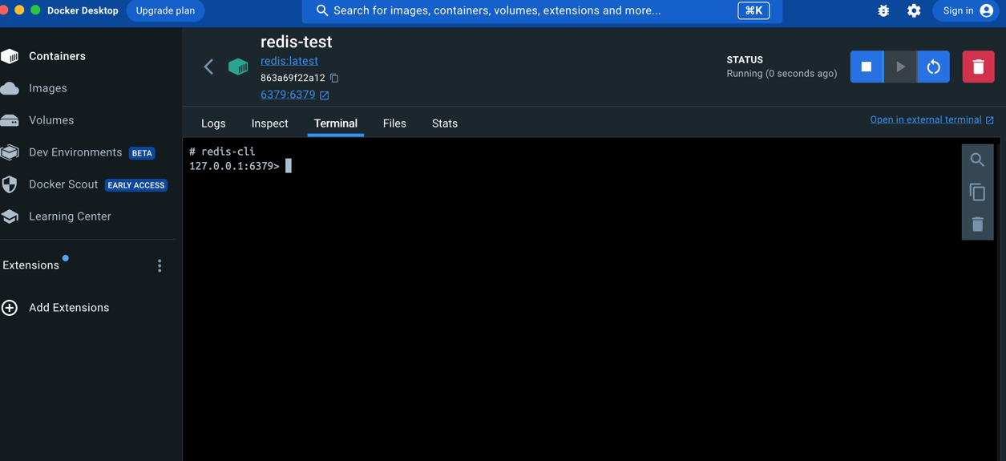Open in external terminal link
Viewport: 1006px width, 461px height.
926,119
